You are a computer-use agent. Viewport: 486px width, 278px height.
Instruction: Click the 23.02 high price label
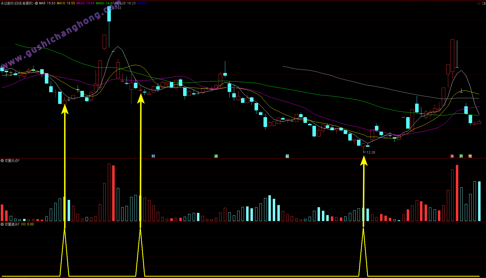click(117, 8)
